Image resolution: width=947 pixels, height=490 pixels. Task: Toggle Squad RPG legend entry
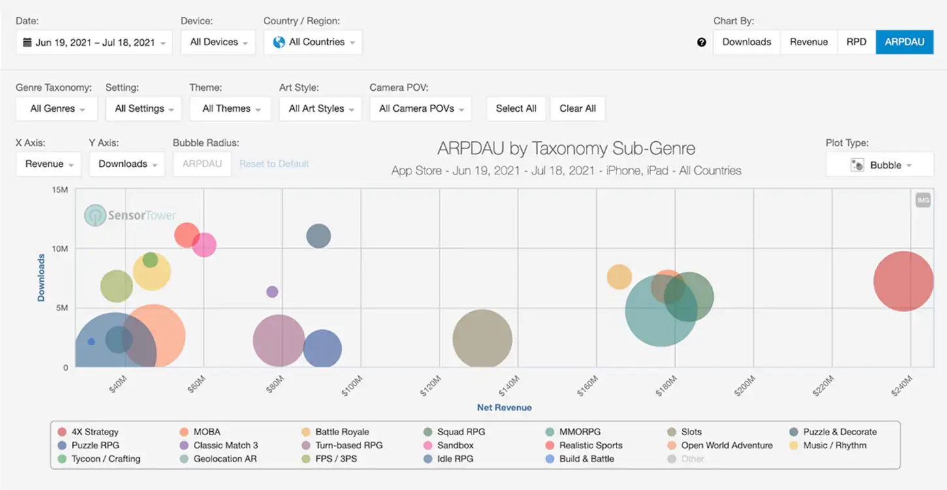pyautogui.click(x=455, y=432)
